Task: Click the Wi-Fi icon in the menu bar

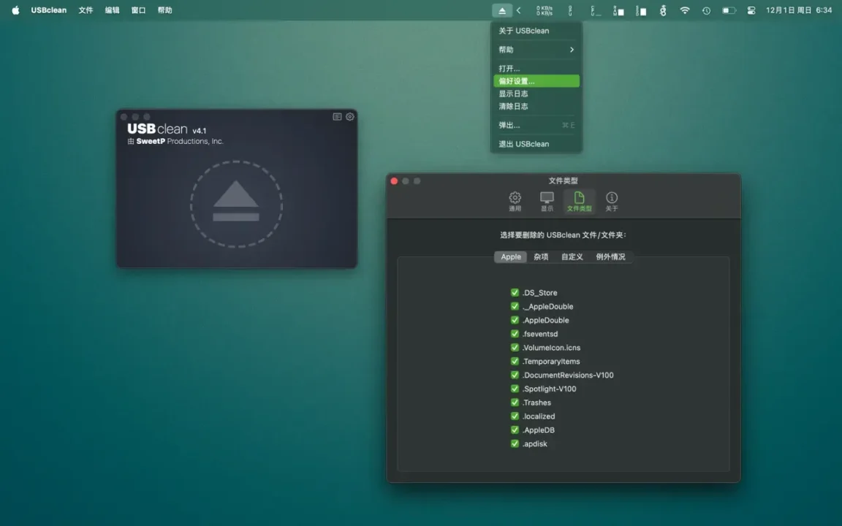Action: (x=685, y=10)
